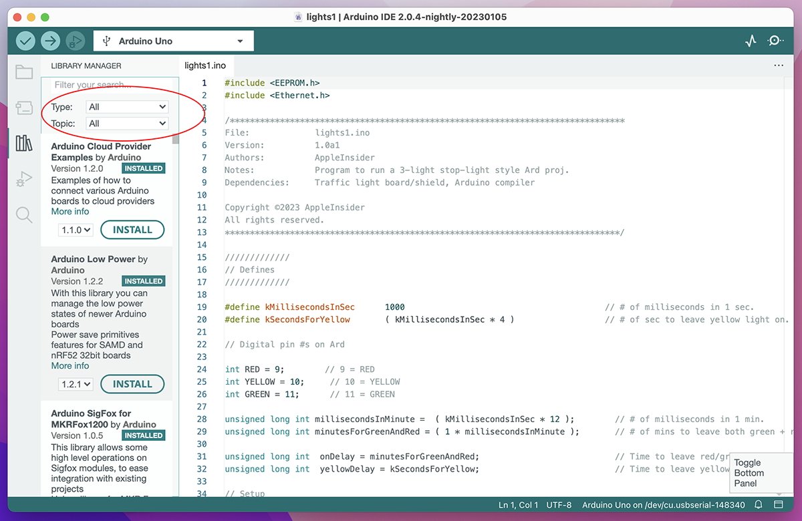Toggle the bottom panel in status bar
The height and width of the screenshot is (521, 802).
click(779, 505)
